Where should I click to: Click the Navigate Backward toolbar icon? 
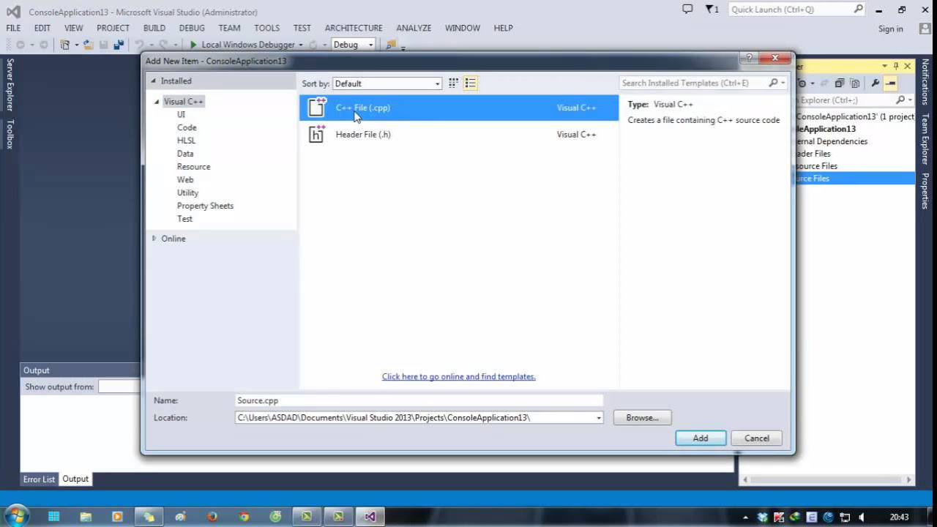20,45
